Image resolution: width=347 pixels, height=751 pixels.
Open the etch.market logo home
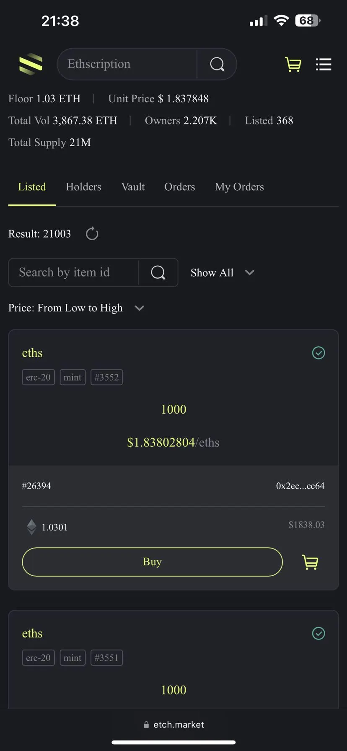tap(31, 64)
